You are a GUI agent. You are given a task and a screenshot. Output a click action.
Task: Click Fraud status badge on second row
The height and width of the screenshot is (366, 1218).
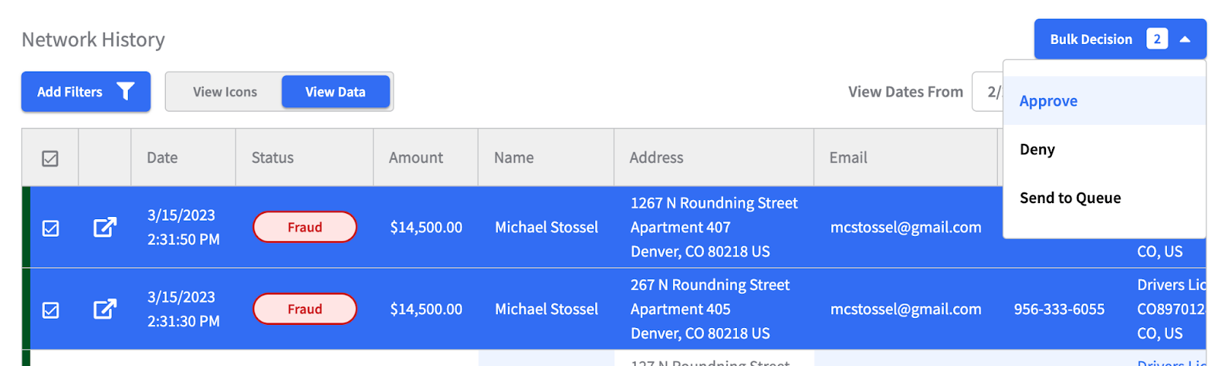[304, 309]
